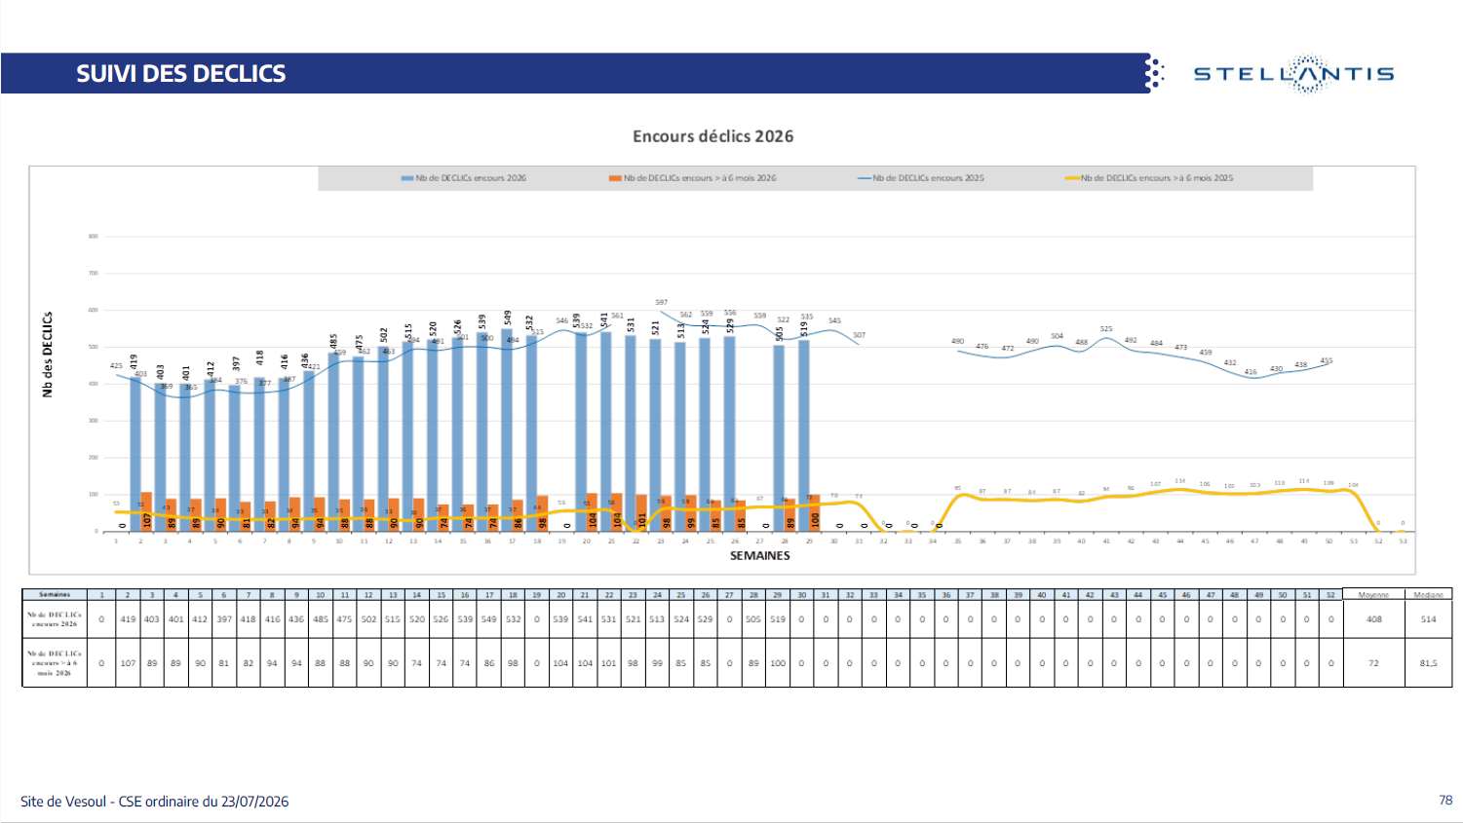Click the Nb des DECLICs vertical axis label
The image size is (1463, 823).
(x=47, y=355)
